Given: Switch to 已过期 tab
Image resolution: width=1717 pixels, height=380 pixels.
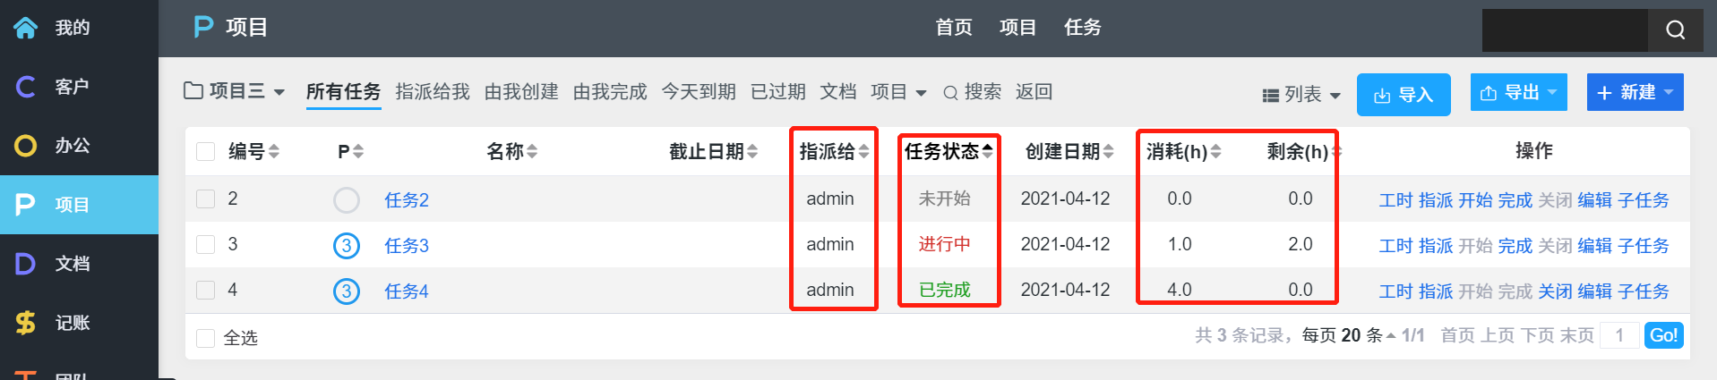Looking at the screenshot, I should point(778,91).
